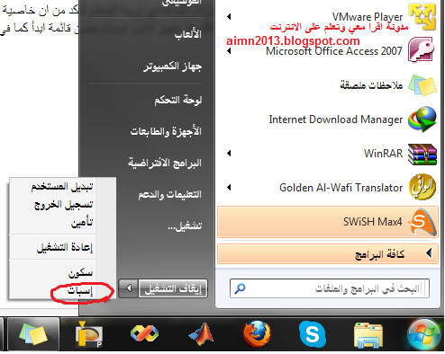Click the magnifier icon in search box

tap(241, 288)
